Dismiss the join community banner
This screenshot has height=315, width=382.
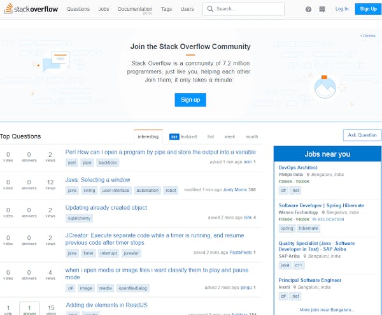368,36
